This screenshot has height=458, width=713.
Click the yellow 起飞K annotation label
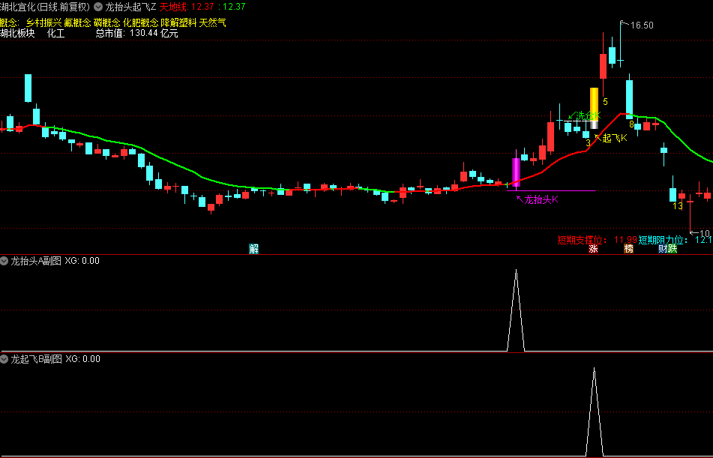pyautogui.click(x=615, y=138)
